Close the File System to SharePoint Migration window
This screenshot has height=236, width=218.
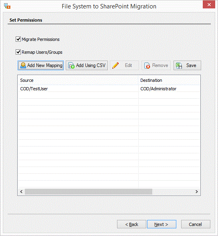pyautogui.click(x=209, y=5)
